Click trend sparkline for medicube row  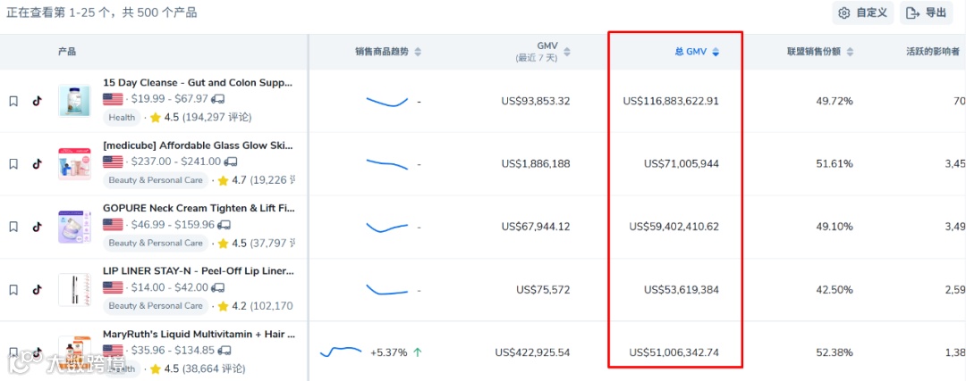(387, 163)
